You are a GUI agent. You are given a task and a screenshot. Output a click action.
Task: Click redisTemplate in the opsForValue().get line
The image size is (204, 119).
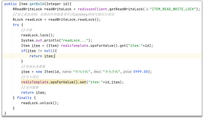click(74, 46)
